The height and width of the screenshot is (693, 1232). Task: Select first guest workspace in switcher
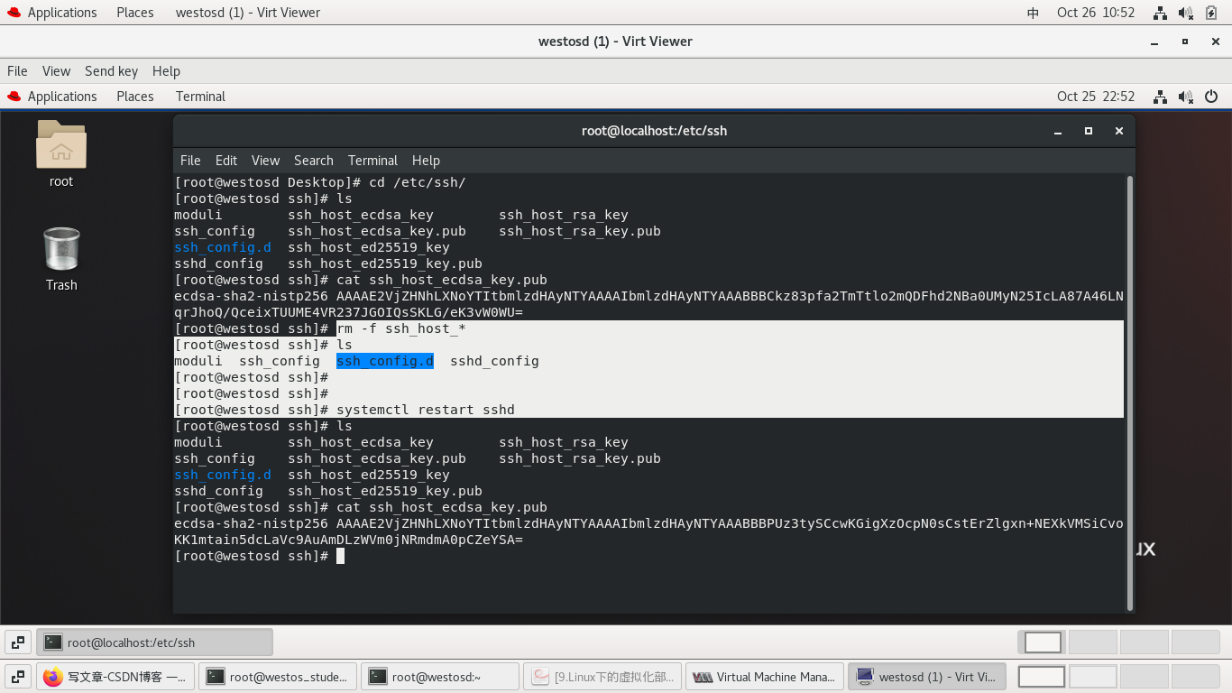coord(1044,642)
